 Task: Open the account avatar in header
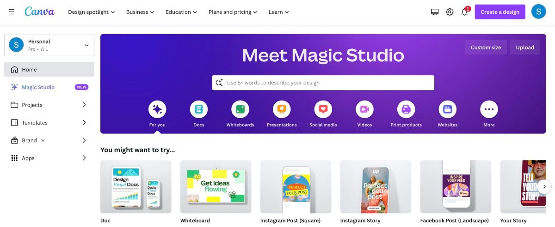click(x=539, y=12)
